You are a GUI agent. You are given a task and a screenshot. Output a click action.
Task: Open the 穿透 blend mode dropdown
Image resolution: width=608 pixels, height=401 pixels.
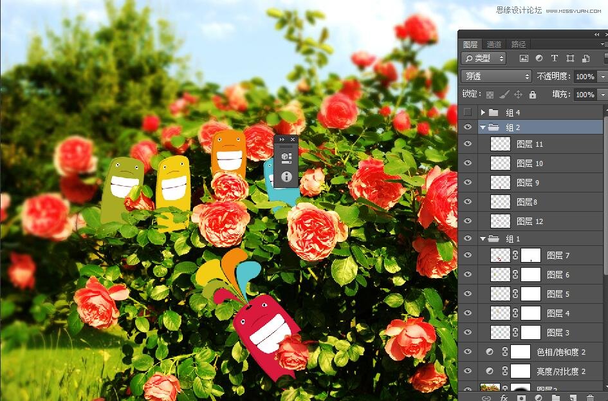(x=496, y=77)
